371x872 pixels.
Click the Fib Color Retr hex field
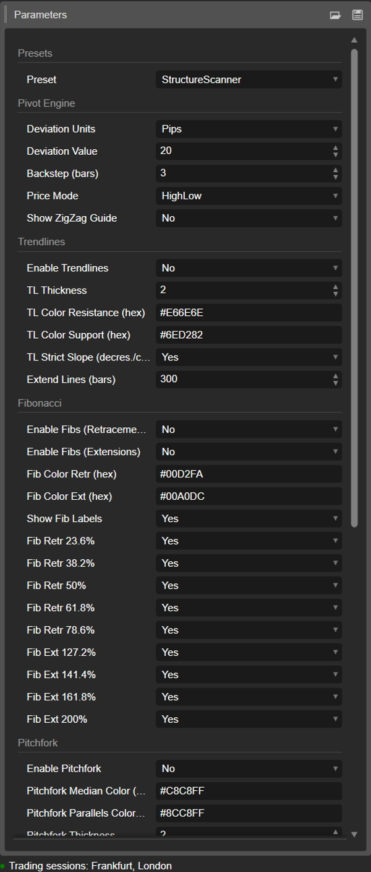click(x=248, y=474)
